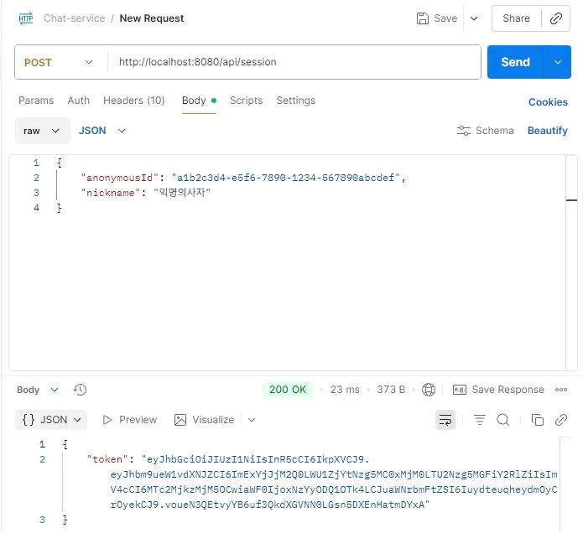Open the Send button options arrow

pos(558,62)
